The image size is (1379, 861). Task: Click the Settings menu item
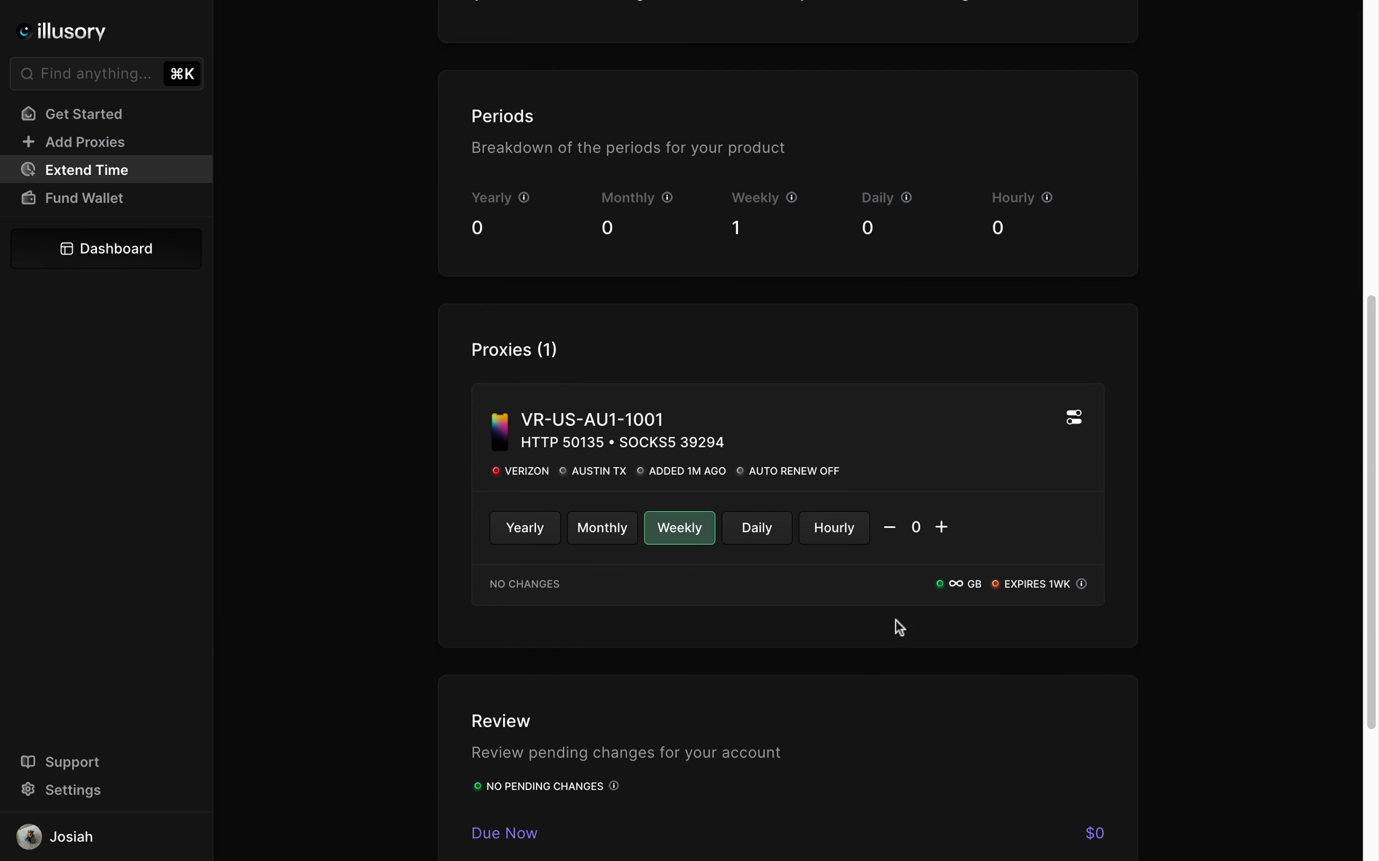(73, 790)
